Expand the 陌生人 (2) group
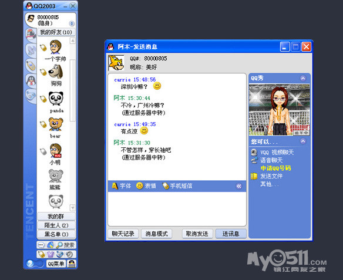This screenshot has width=343, height=280. pos(56,225)
